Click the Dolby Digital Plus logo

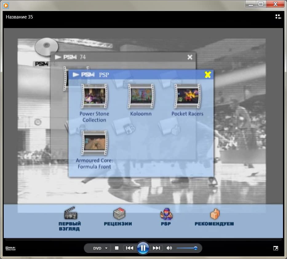[x=10, y=248]
